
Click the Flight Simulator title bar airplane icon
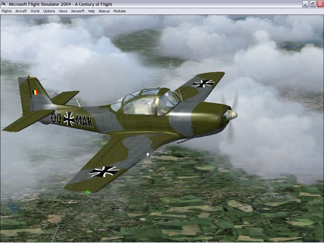pos(4,4)
